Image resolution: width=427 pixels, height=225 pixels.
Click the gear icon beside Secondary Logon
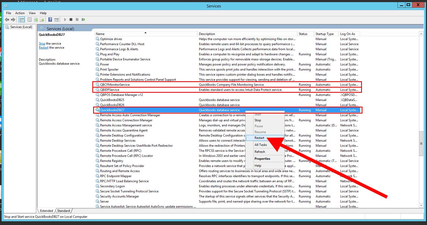(97, 186)
